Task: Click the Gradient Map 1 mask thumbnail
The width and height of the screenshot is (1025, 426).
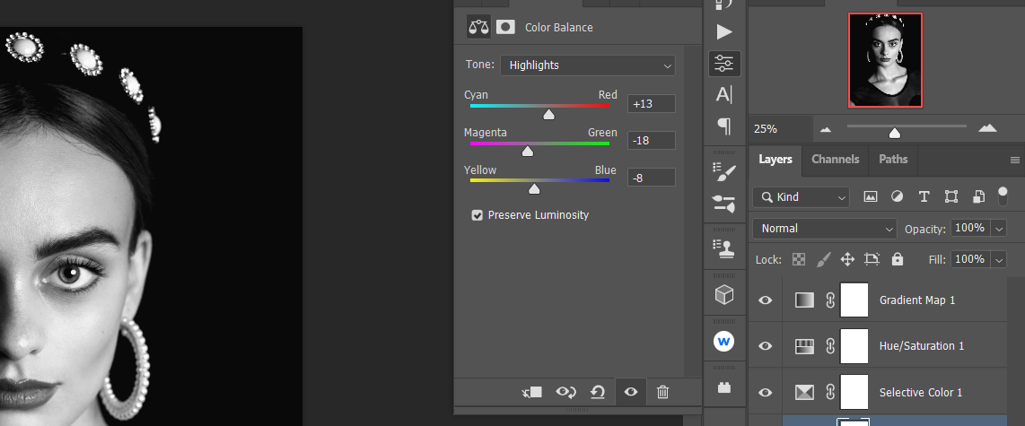Action: (854, 300)
